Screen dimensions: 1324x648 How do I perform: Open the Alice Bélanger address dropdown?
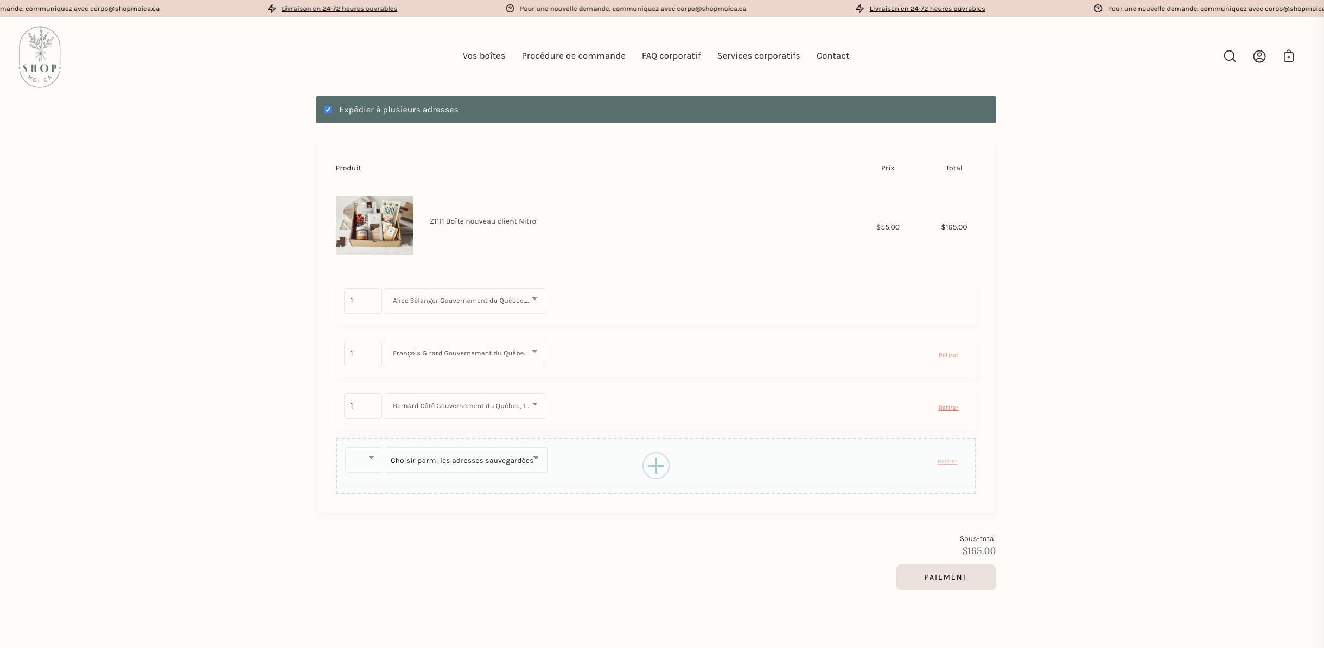pos(465,301)
